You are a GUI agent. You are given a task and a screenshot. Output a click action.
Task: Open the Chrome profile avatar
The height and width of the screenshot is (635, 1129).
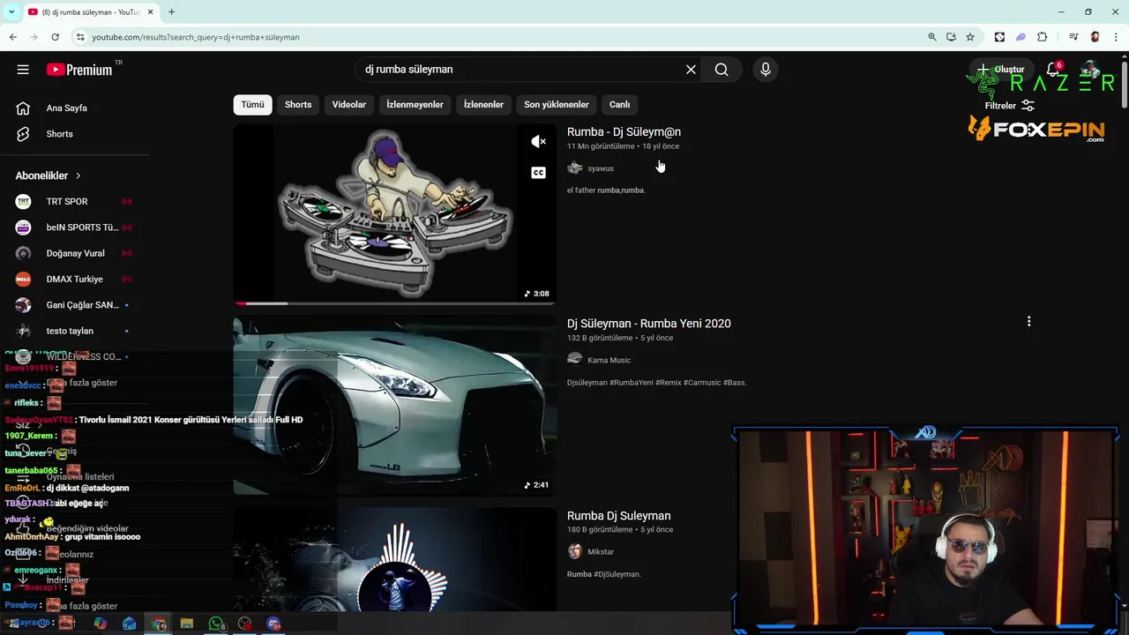tap(1095, 37)
